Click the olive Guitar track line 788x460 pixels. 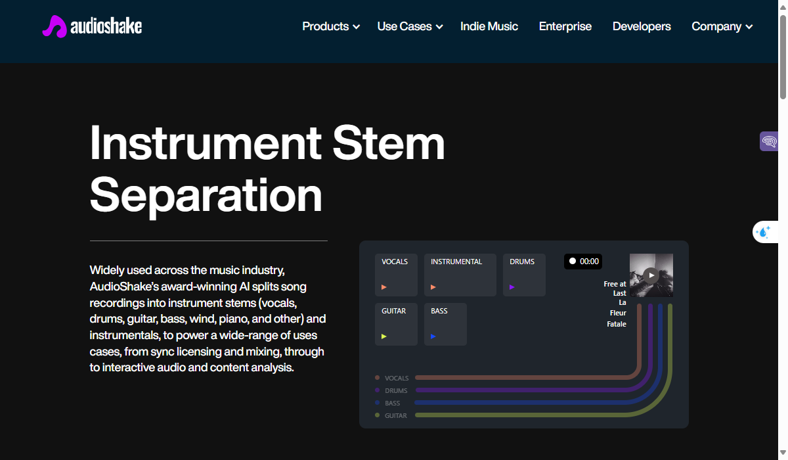point(525,415)
